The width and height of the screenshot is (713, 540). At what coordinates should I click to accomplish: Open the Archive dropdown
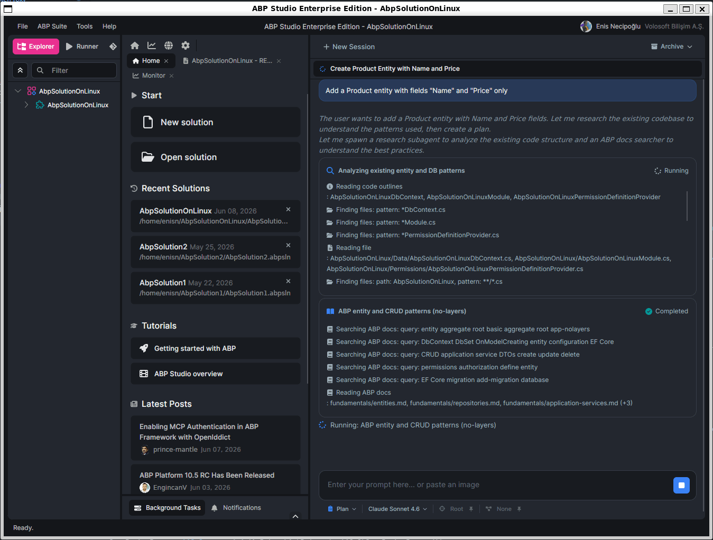[671, 46]
